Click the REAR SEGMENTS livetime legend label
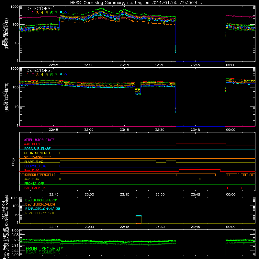The width and height of the screenshot is (259, 259). tap(43, 252)
